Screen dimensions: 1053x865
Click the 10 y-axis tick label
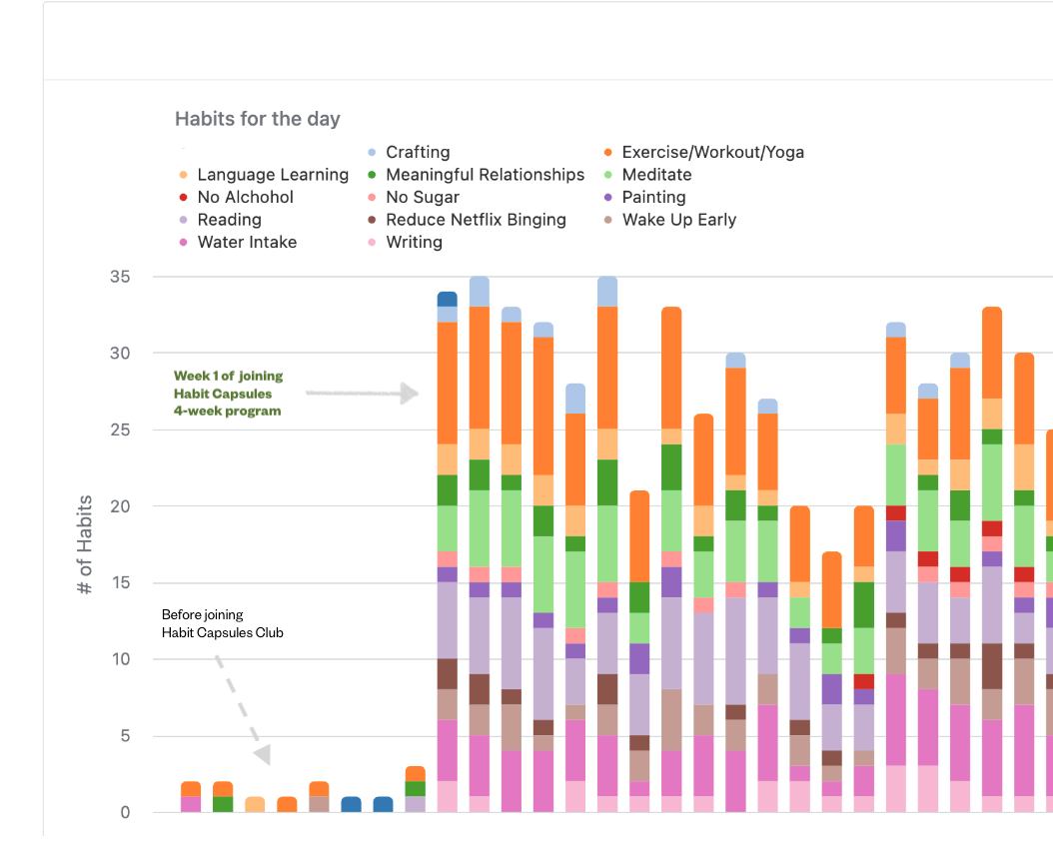(121, 659)
